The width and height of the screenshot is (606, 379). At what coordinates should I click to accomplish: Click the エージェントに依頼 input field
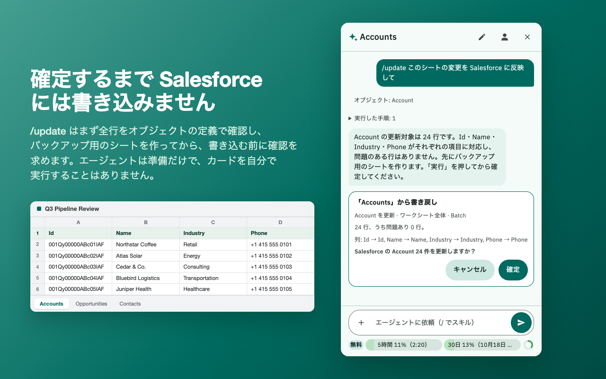click(440, 323)
